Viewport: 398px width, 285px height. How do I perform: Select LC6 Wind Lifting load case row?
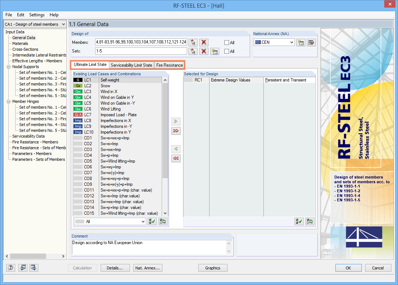click(x=118, y=109)
